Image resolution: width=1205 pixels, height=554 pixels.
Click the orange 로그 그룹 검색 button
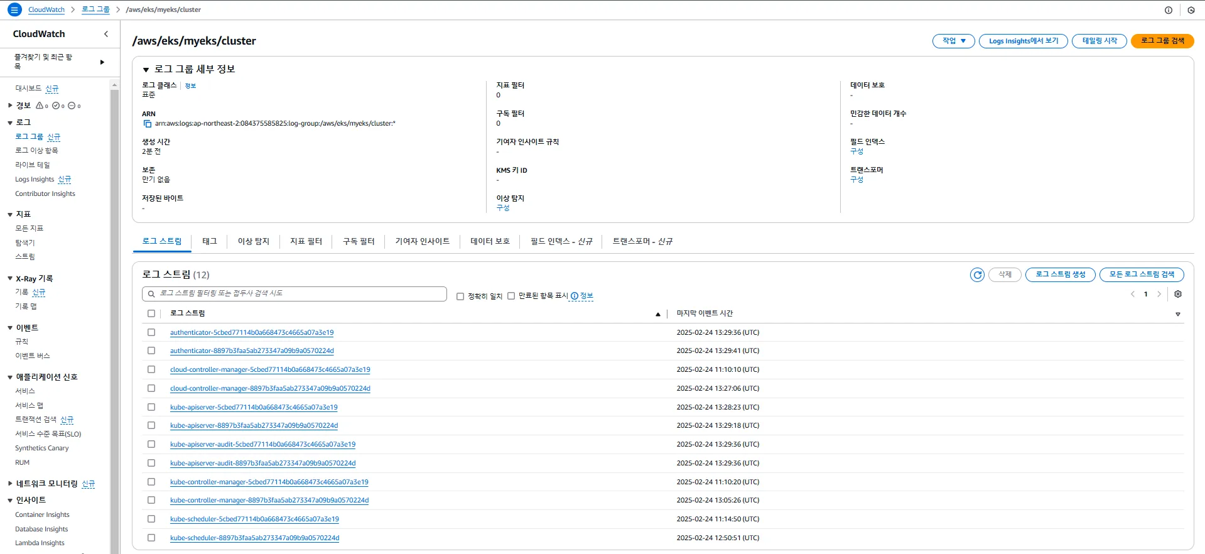pos(1162,41)
